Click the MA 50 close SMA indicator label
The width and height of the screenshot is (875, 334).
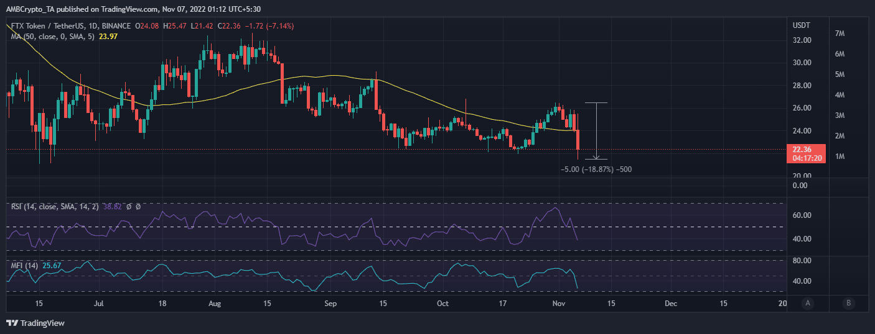tap(54, 36)
